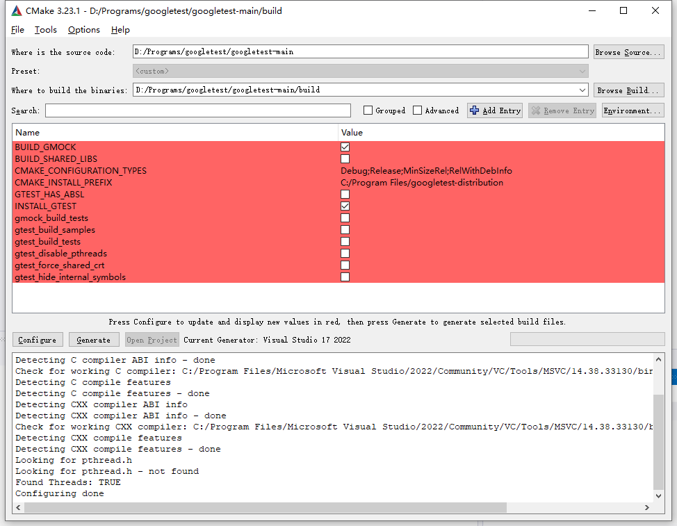677x526 pixels.
Task: Open the Tools menu
Action: click(x=46, y=30)
